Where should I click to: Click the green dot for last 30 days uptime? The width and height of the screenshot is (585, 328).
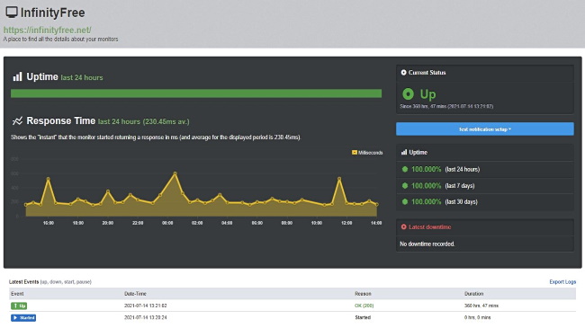tap(405, 201)
